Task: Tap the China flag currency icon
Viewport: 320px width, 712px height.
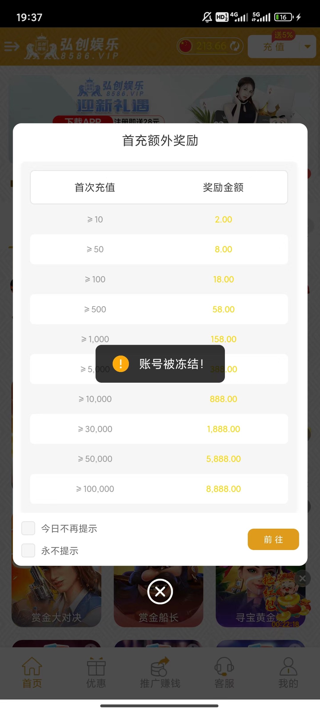Action: coord(186,46)
